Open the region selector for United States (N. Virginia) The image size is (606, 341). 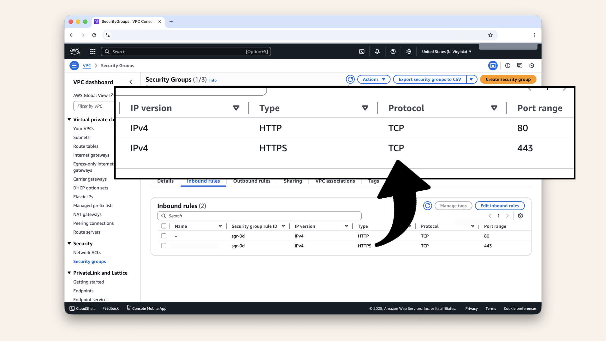[x=446, y=51]
